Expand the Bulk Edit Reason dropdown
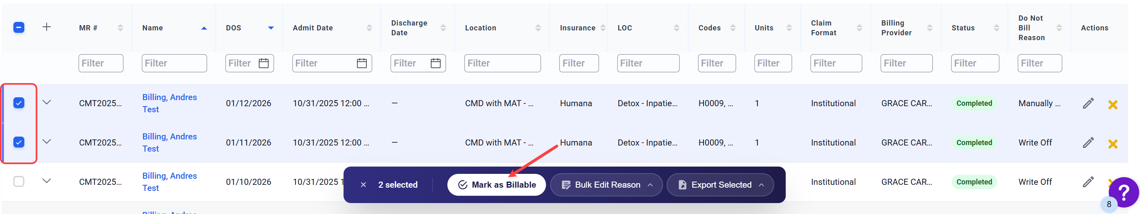This screenshot has height=214, width=1140. click(606, 185)
